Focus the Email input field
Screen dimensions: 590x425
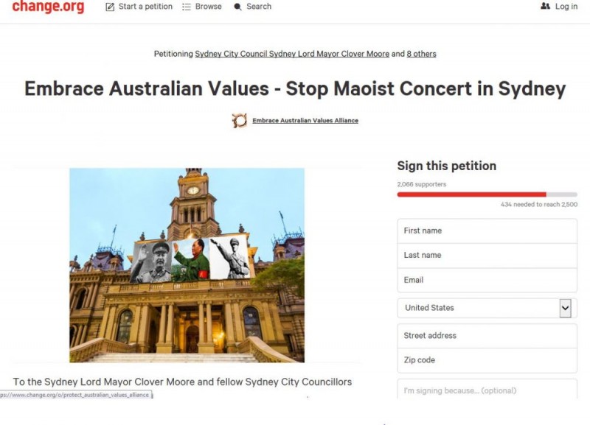coord(487,280)
